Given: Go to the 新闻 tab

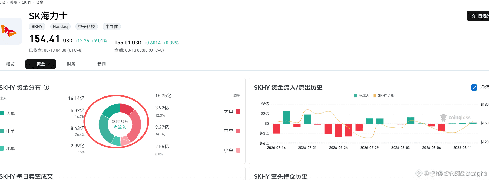Looking at the screenshot, I should pos(101,64).
